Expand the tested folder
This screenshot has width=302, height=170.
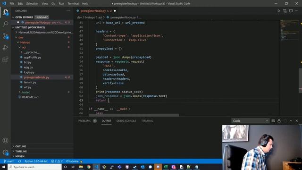(x=26, y=93)
